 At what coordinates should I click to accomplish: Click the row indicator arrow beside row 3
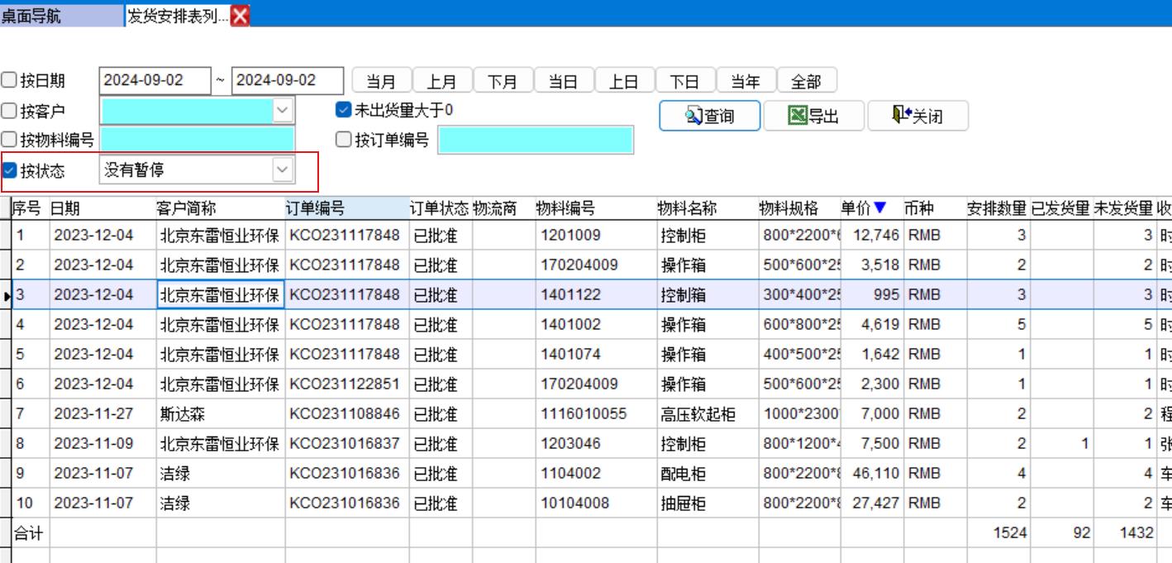pyautogui.click(x=7, y=295)
